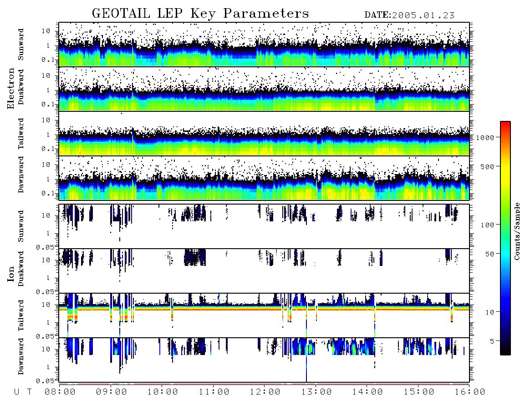Click inside the Electron Duskward spectrogram panel

264,89
